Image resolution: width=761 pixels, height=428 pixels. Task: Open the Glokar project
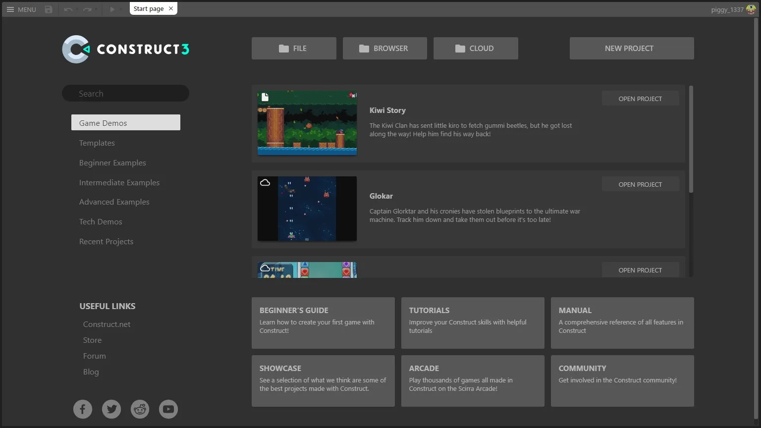coord(640,184)
